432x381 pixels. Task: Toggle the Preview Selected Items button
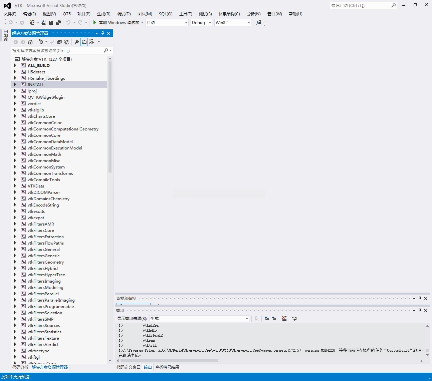84,42
